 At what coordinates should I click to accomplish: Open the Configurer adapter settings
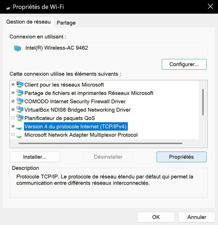point(184,64)
